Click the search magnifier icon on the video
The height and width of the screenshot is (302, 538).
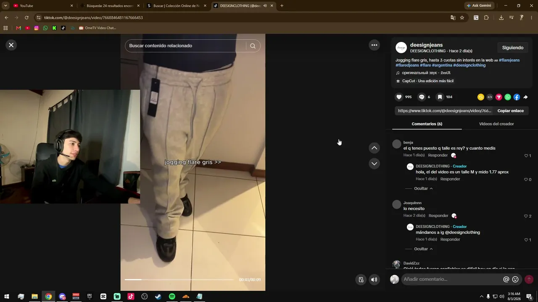253,46
